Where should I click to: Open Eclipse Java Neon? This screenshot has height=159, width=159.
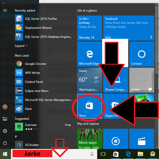click(37, 91)
